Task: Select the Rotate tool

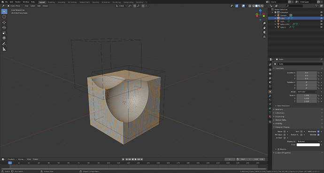Action: [4, 28]
